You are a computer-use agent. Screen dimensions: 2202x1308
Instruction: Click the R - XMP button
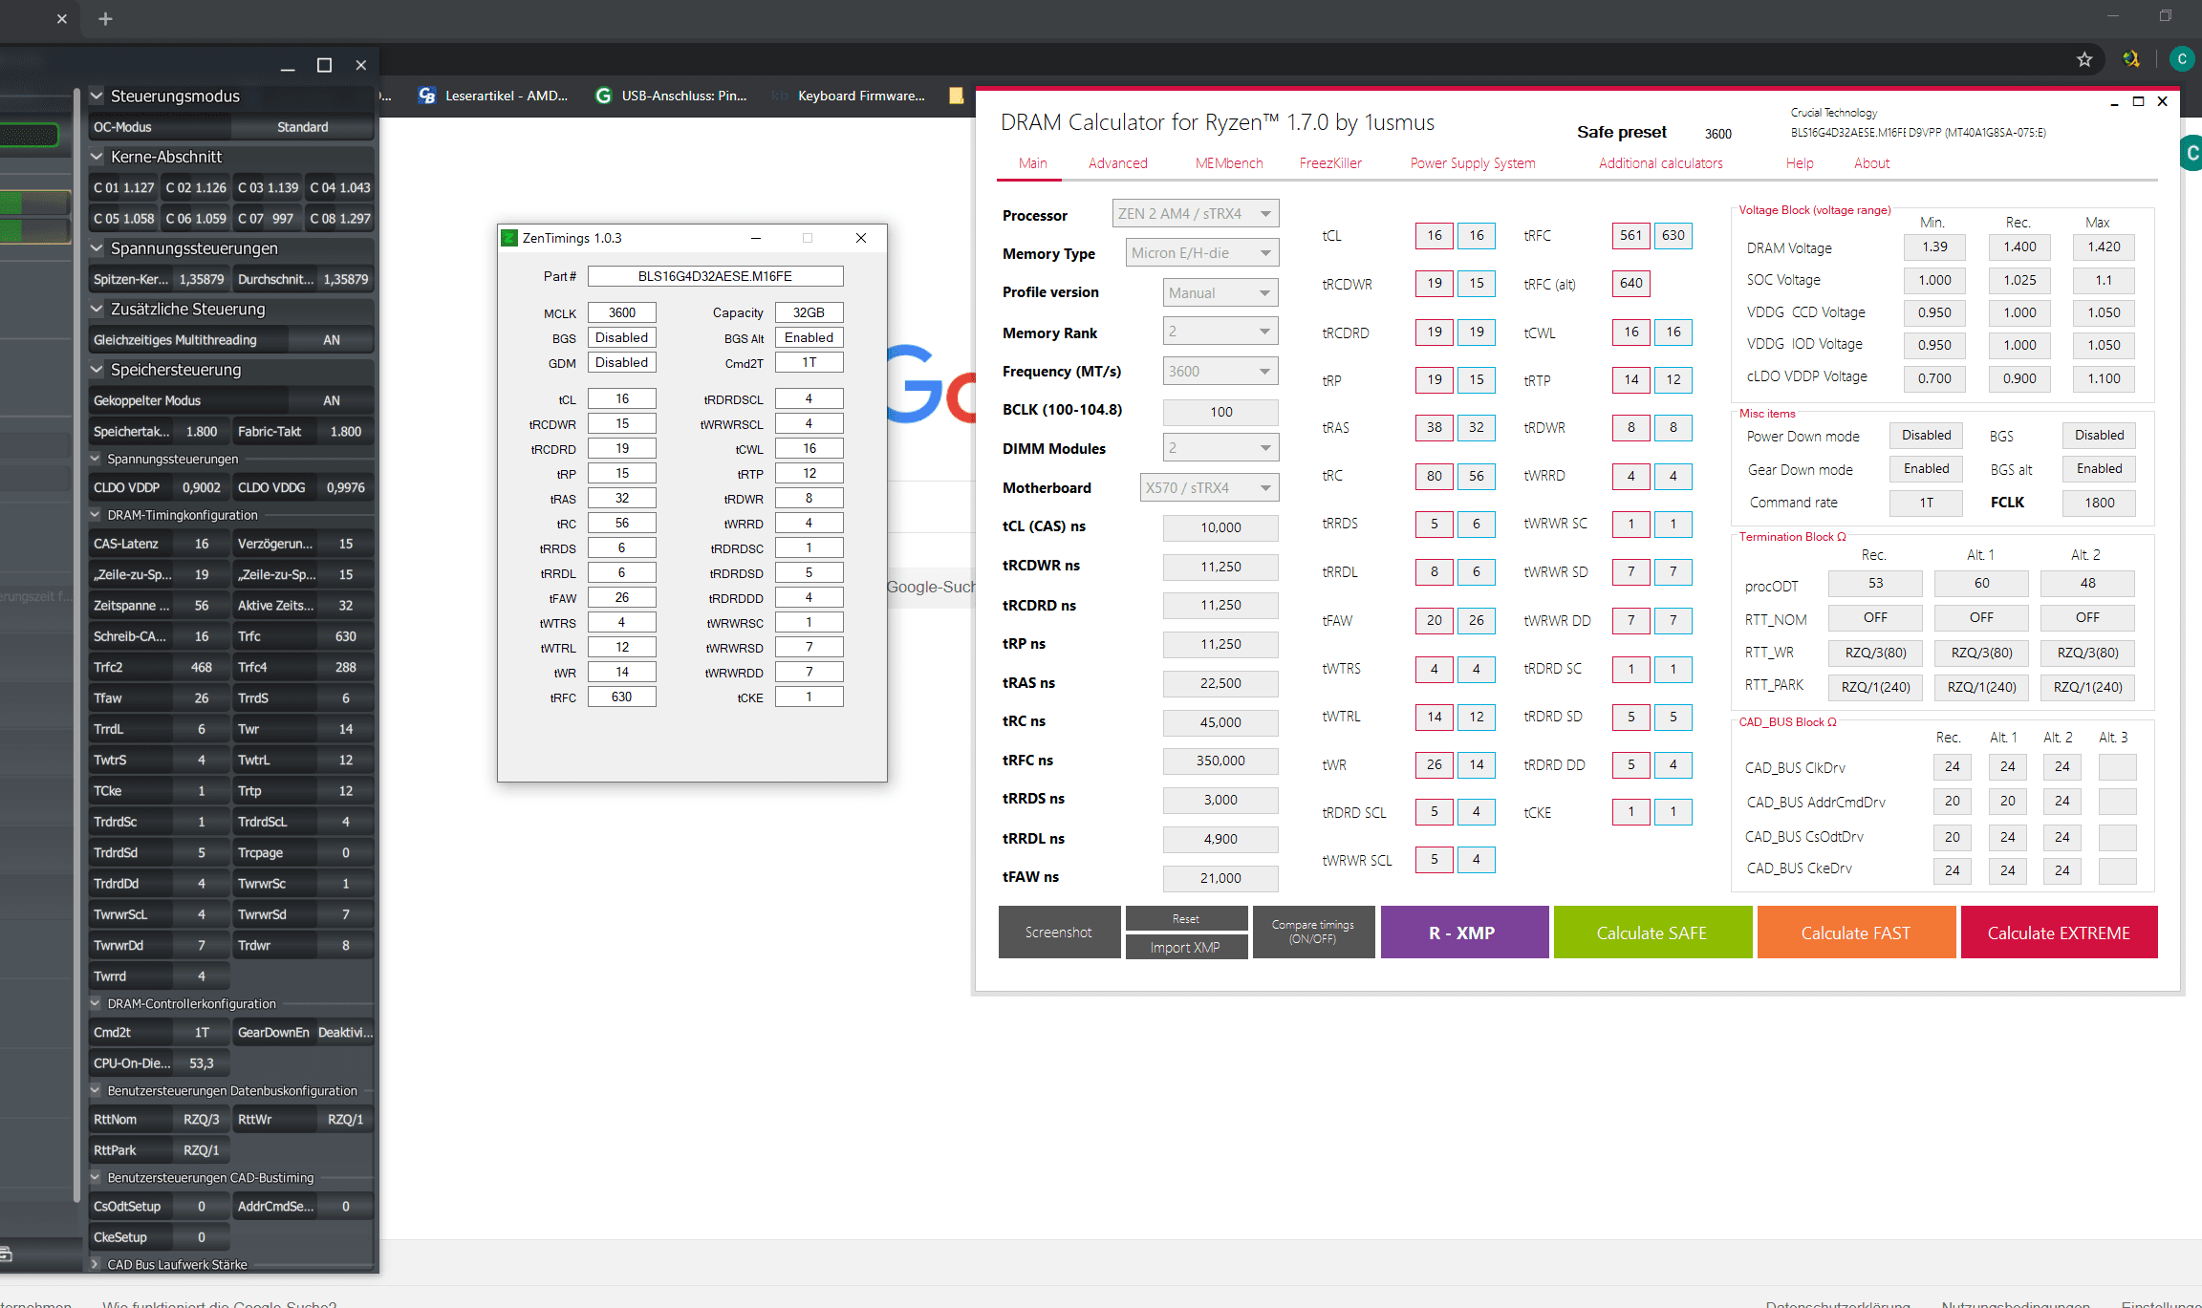pos(1464,933)
